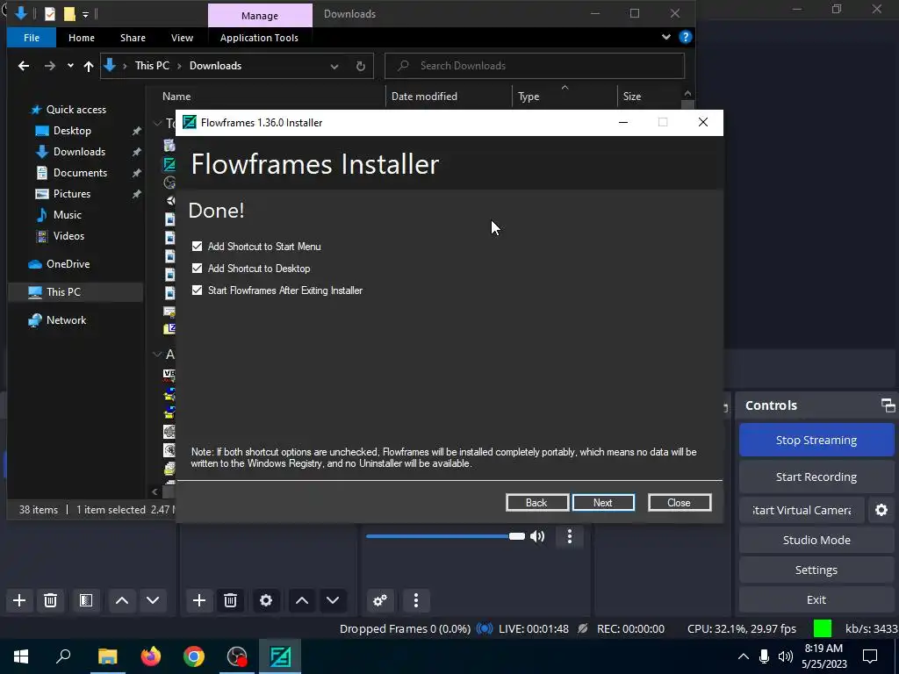899x674 pixels.
Task: Mute the OBS audio mixer speaker icon
Action: [537, 536]
